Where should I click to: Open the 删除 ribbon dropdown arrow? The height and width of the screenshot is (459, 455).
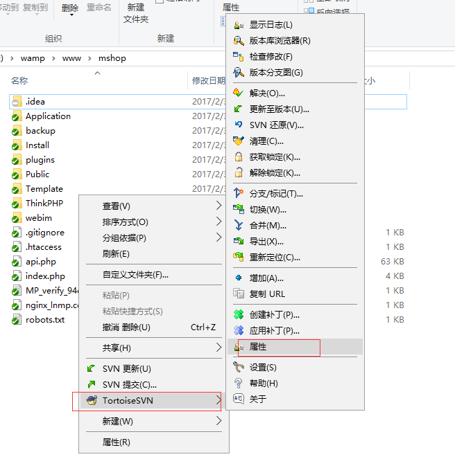tap(71, 15)
